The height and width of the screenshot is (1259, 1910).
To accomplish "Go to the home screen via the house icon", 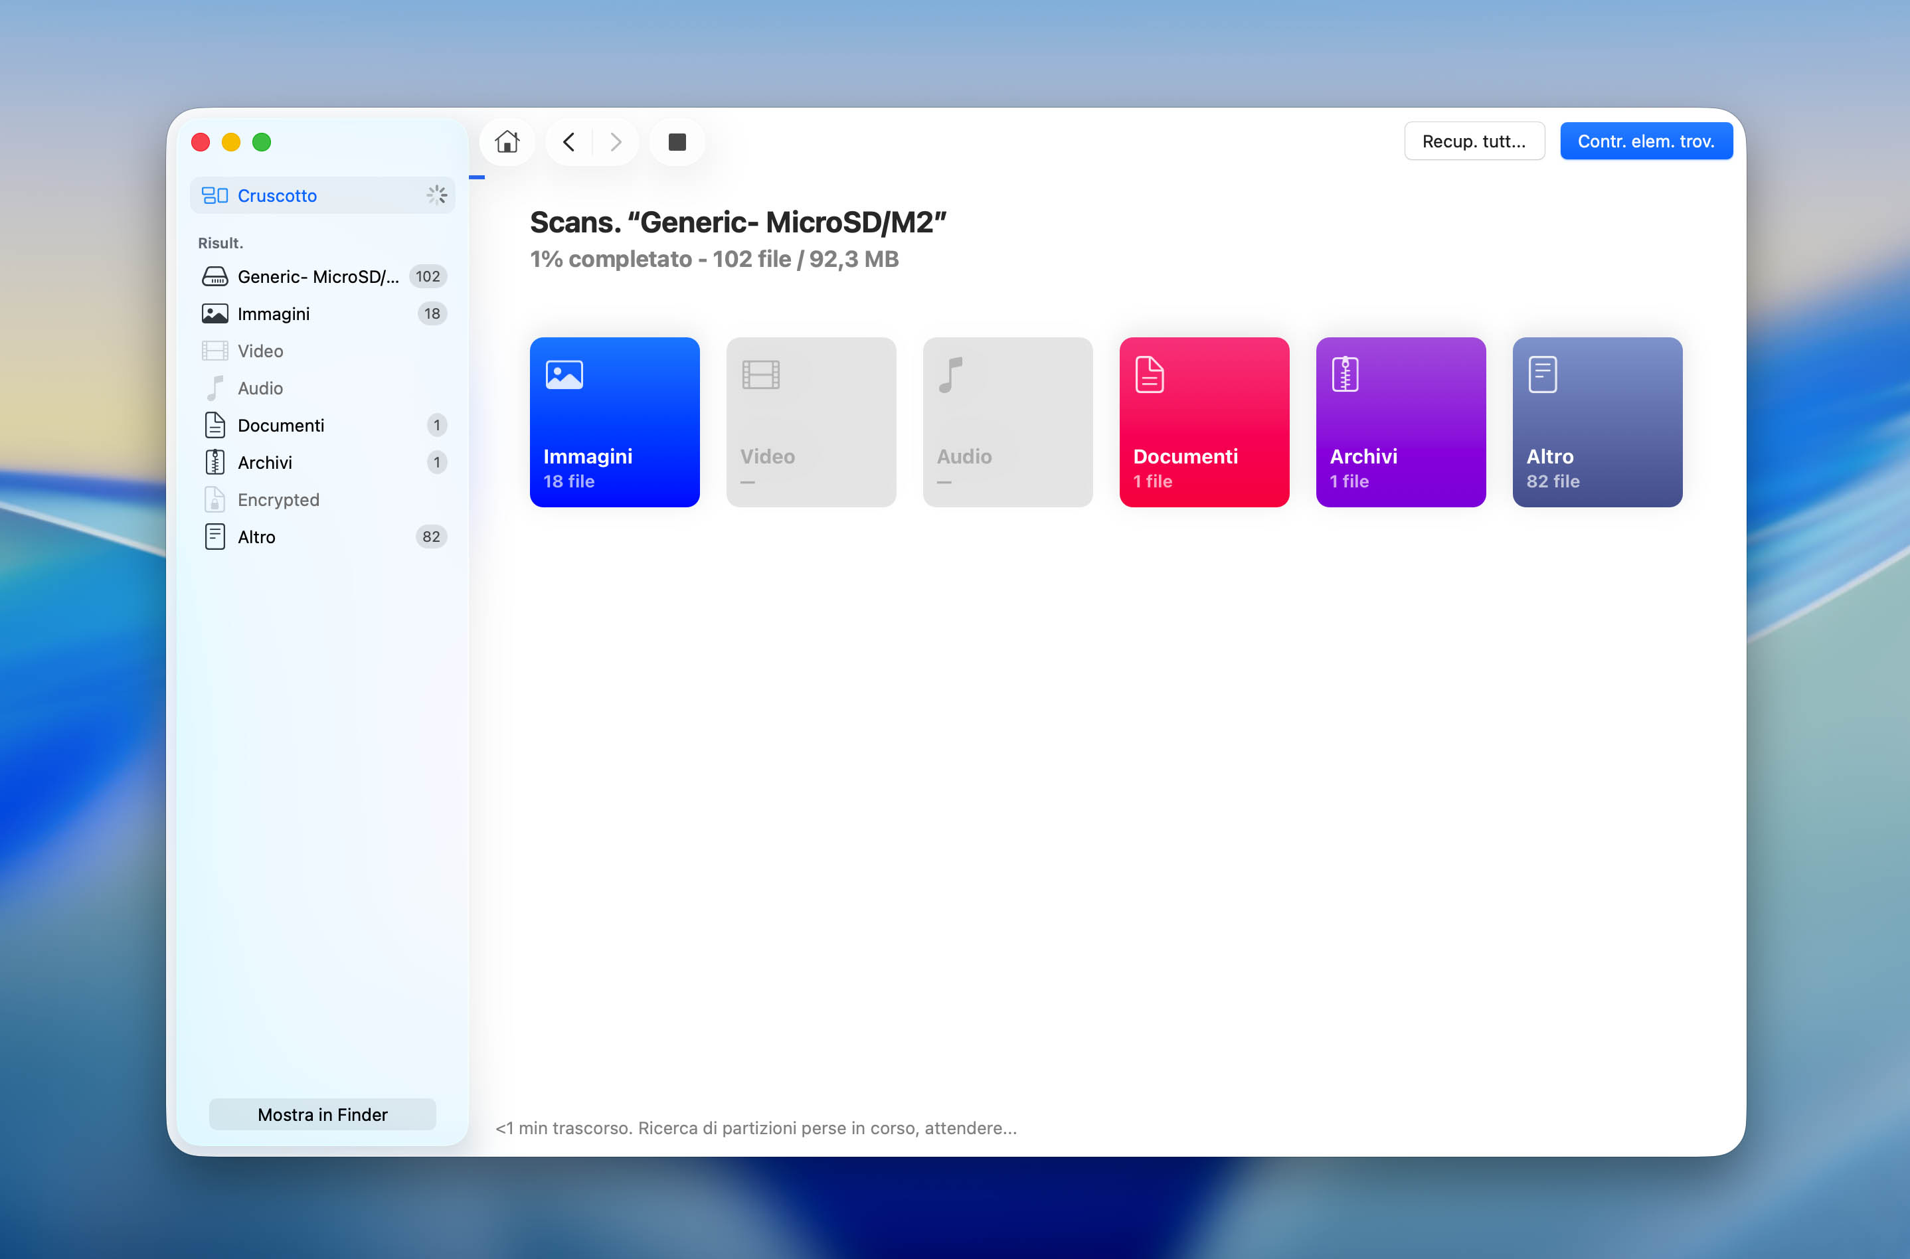I will click(x=507, y=142).
